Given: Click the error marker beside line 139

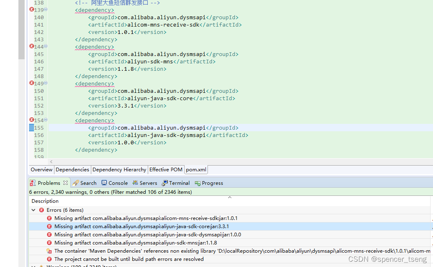Looking at the screenshot, I should click(x=32, y=10).
